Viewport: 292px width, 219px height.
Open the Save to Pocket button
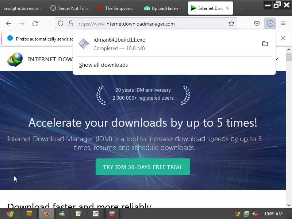coord(257,23)
